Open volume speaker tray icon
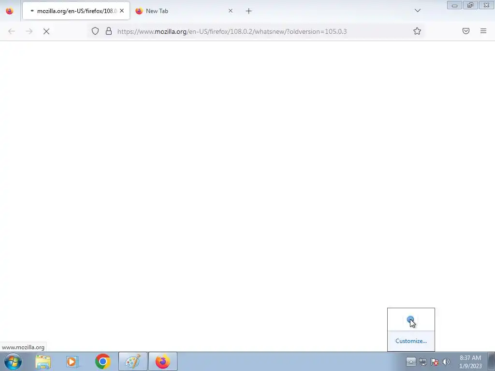The height and width of the screenshot is (371, 495). pyautogui.click(x=446, y=362)
